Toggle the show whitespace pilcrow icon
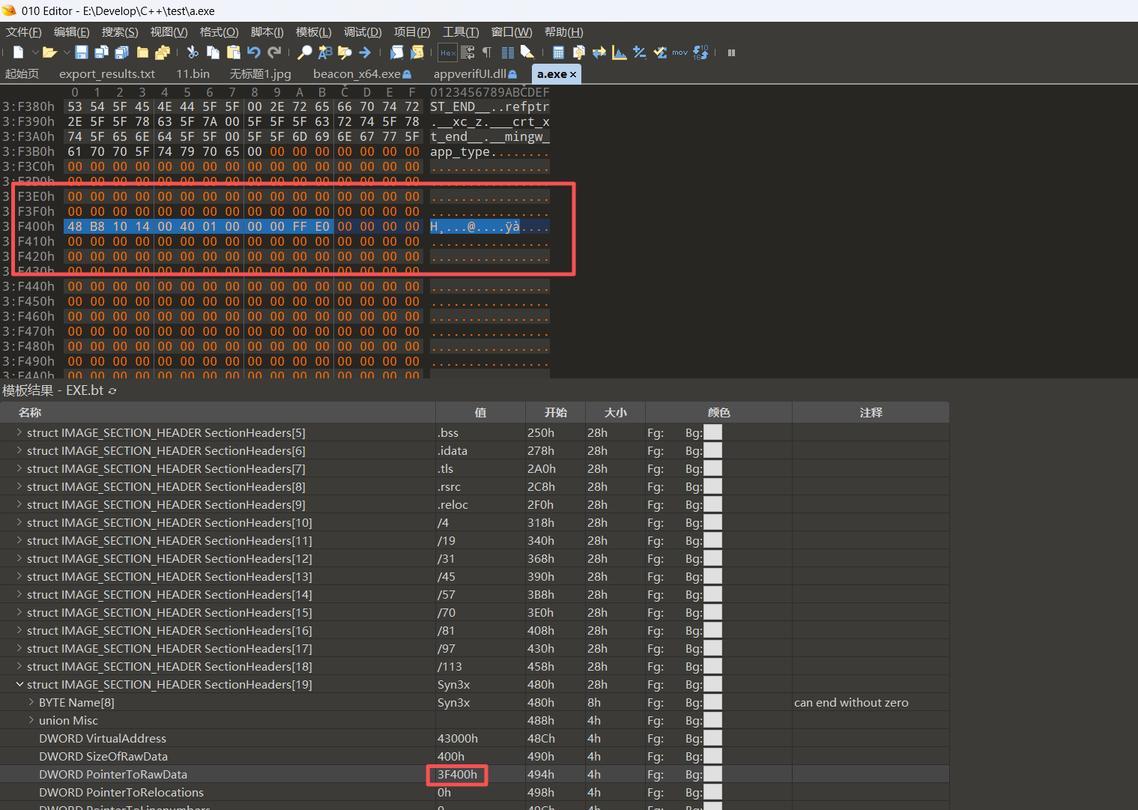Image resolution: width=1138 pixels, height=810 pixels. pos(487,52)
